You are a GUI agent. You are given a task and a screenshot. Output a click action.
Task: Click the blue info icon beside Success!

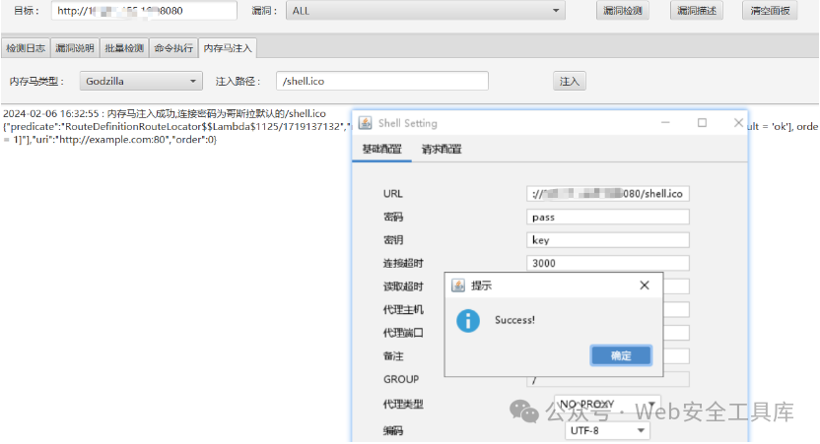tap(468, 320)
